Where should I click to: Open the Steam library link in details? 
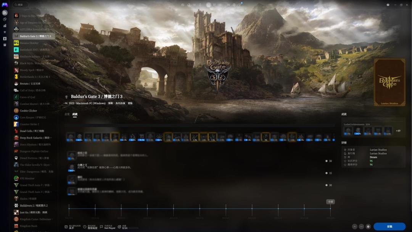pos(373,157)
